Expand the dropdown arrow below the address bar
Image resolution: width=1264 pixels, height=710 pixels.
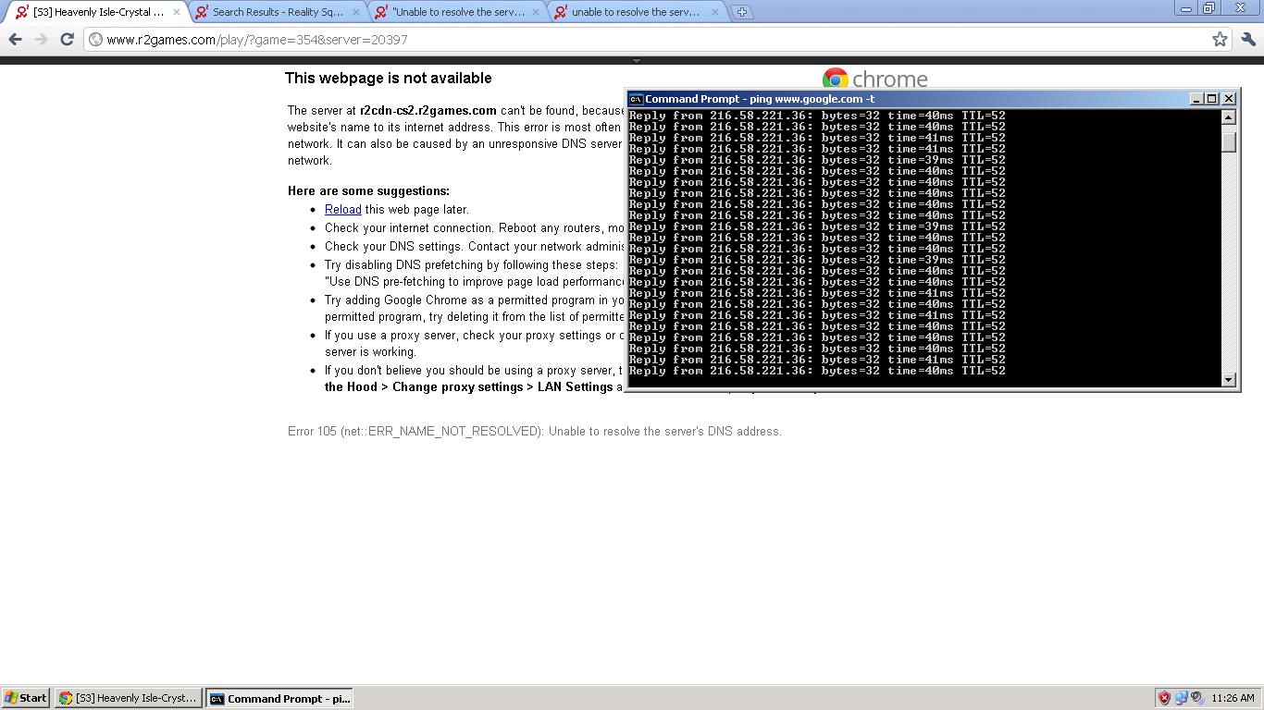[x=636, y=61]
